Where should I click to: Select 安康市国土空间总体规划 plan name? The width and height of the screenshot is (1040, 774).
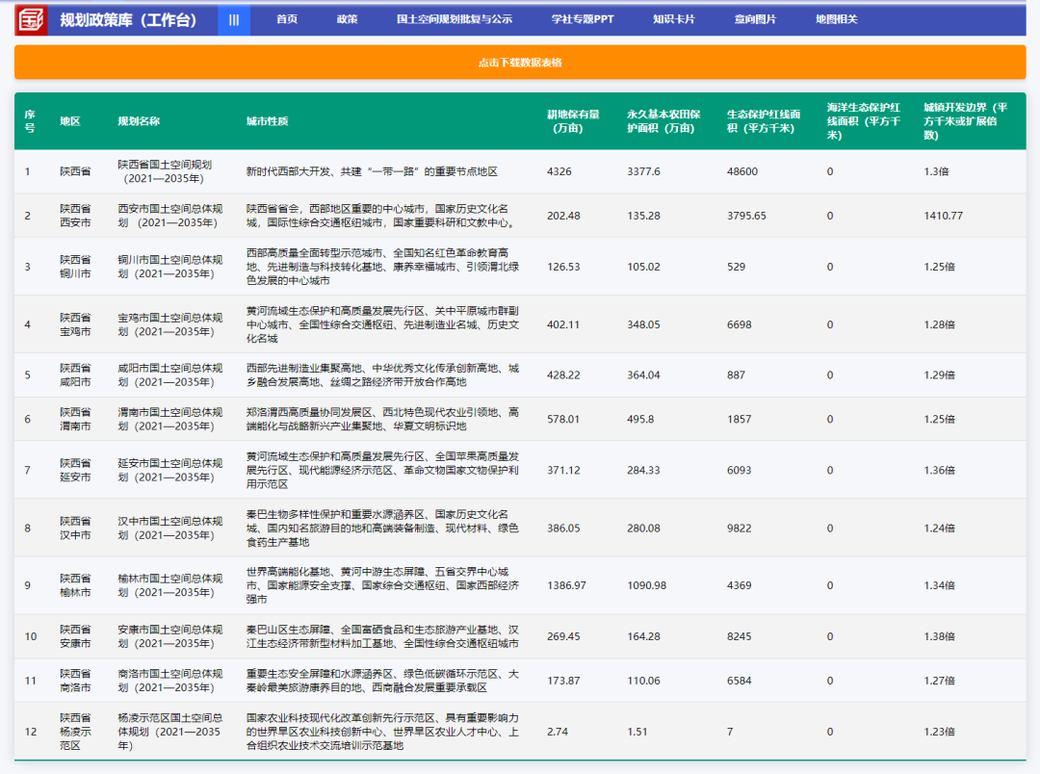(x=169, y=636)
